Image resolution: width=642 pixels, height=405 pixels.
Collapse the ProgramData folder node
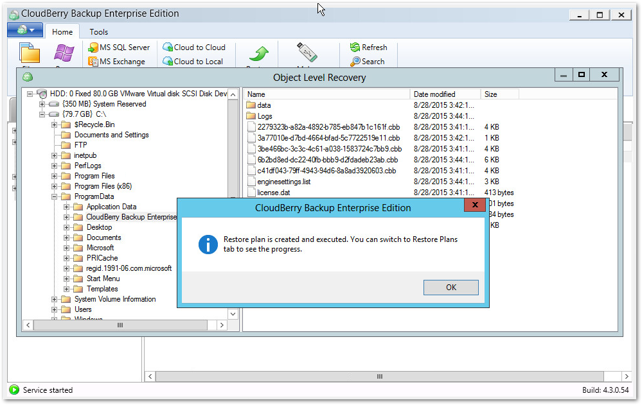(54, 196)
